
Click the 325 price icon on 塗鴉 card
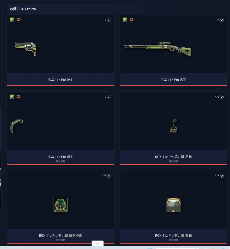222,176
